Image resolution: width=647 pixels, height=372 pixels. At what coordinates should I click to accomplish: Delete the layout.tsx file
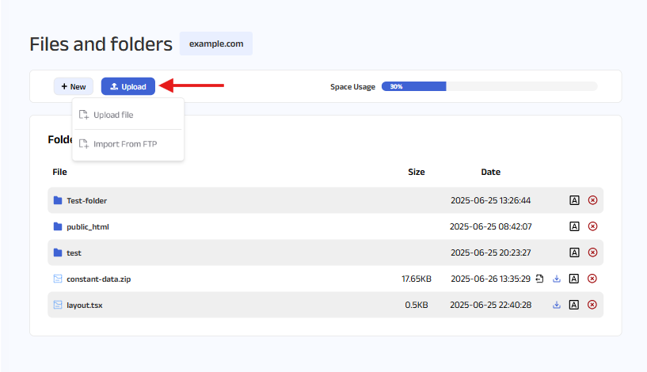click(592, 305)
